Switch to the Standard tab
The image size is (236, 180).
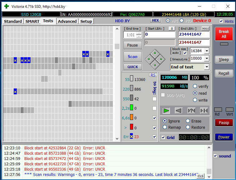pyautogui.click(x=13, y=21)
